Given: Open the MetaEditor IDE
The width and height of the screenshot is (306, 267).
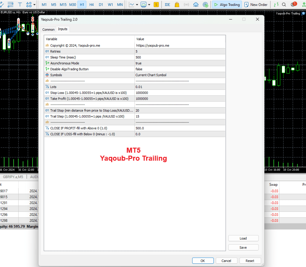Looking at the screenshot, I should pos(167,5).
